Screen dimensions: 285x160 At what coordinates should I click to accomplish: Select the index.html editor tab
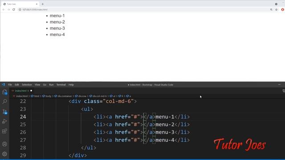(20, 91)
